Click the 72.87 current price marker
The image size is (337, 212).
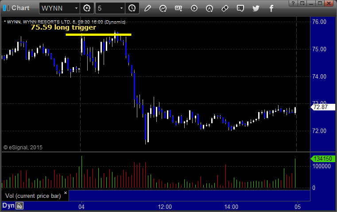pos(323,107)
